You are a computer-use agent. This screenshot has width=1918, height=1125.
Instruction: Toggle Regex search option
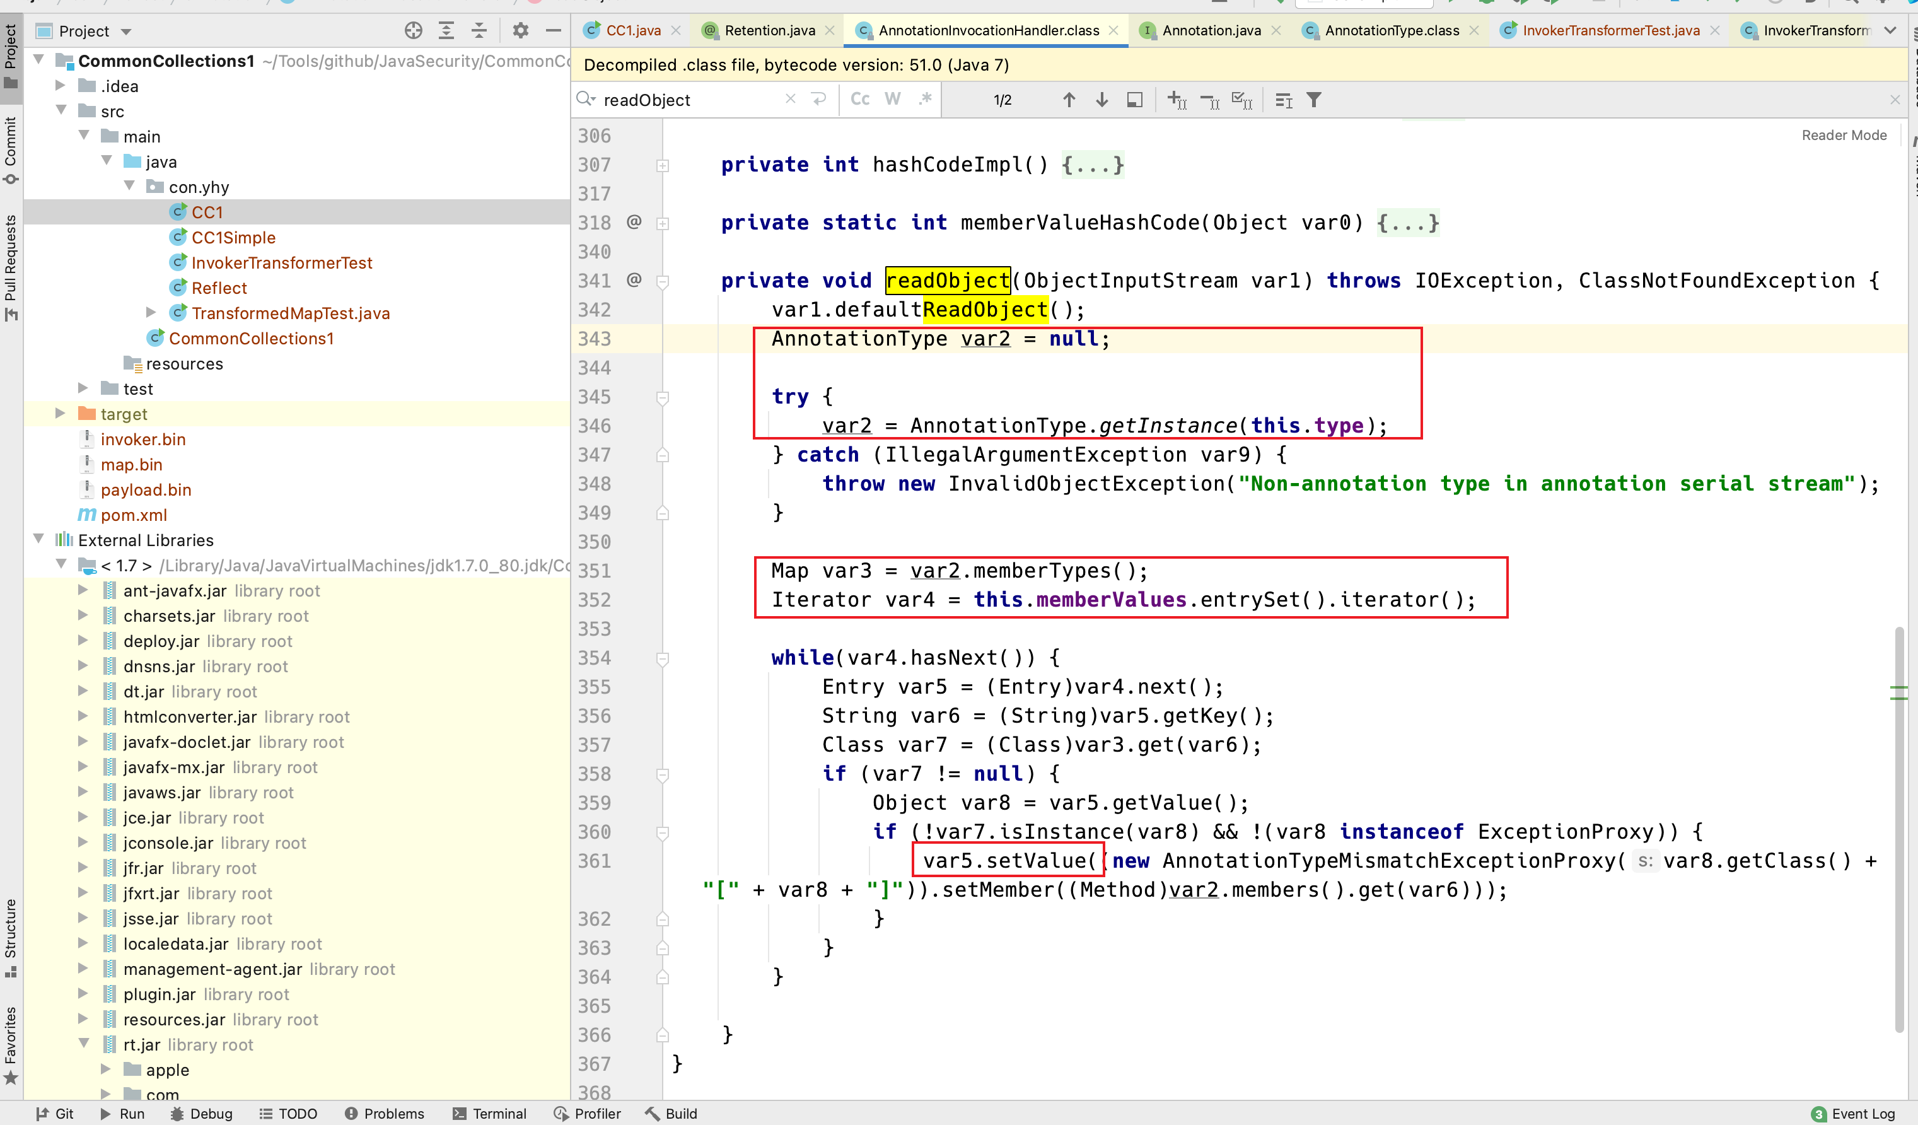click(925, 100)
